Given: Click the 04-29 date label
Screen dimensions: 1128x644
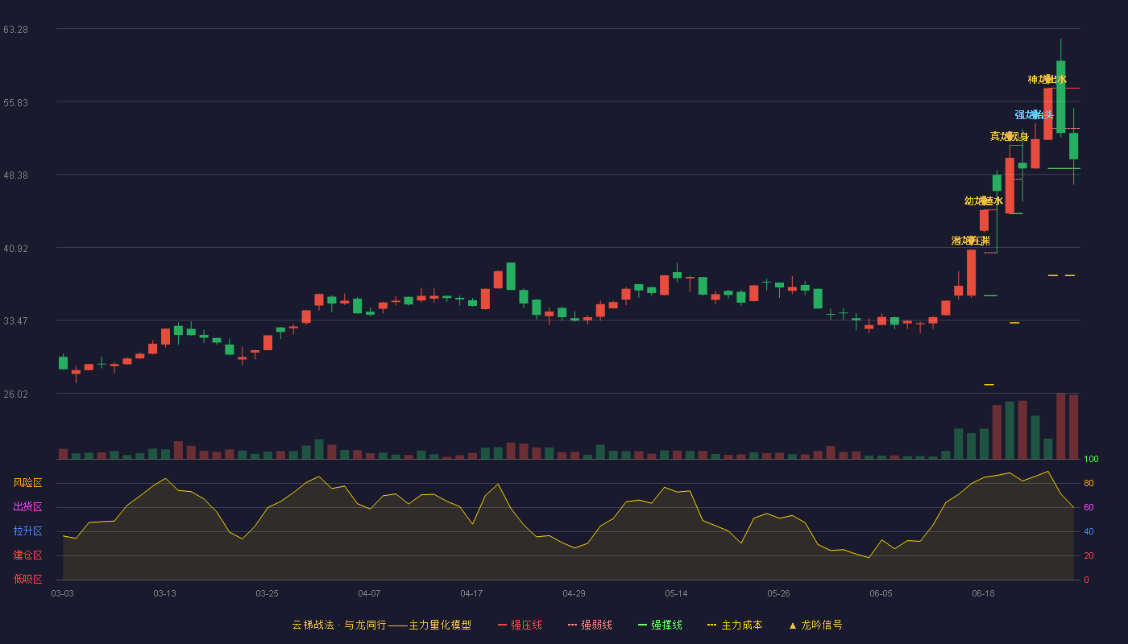Looking at the screenshot, I should click(x=574, y=593).
